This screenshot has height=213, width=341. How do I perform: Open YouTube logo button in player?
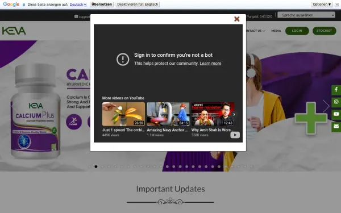[235, 135]
